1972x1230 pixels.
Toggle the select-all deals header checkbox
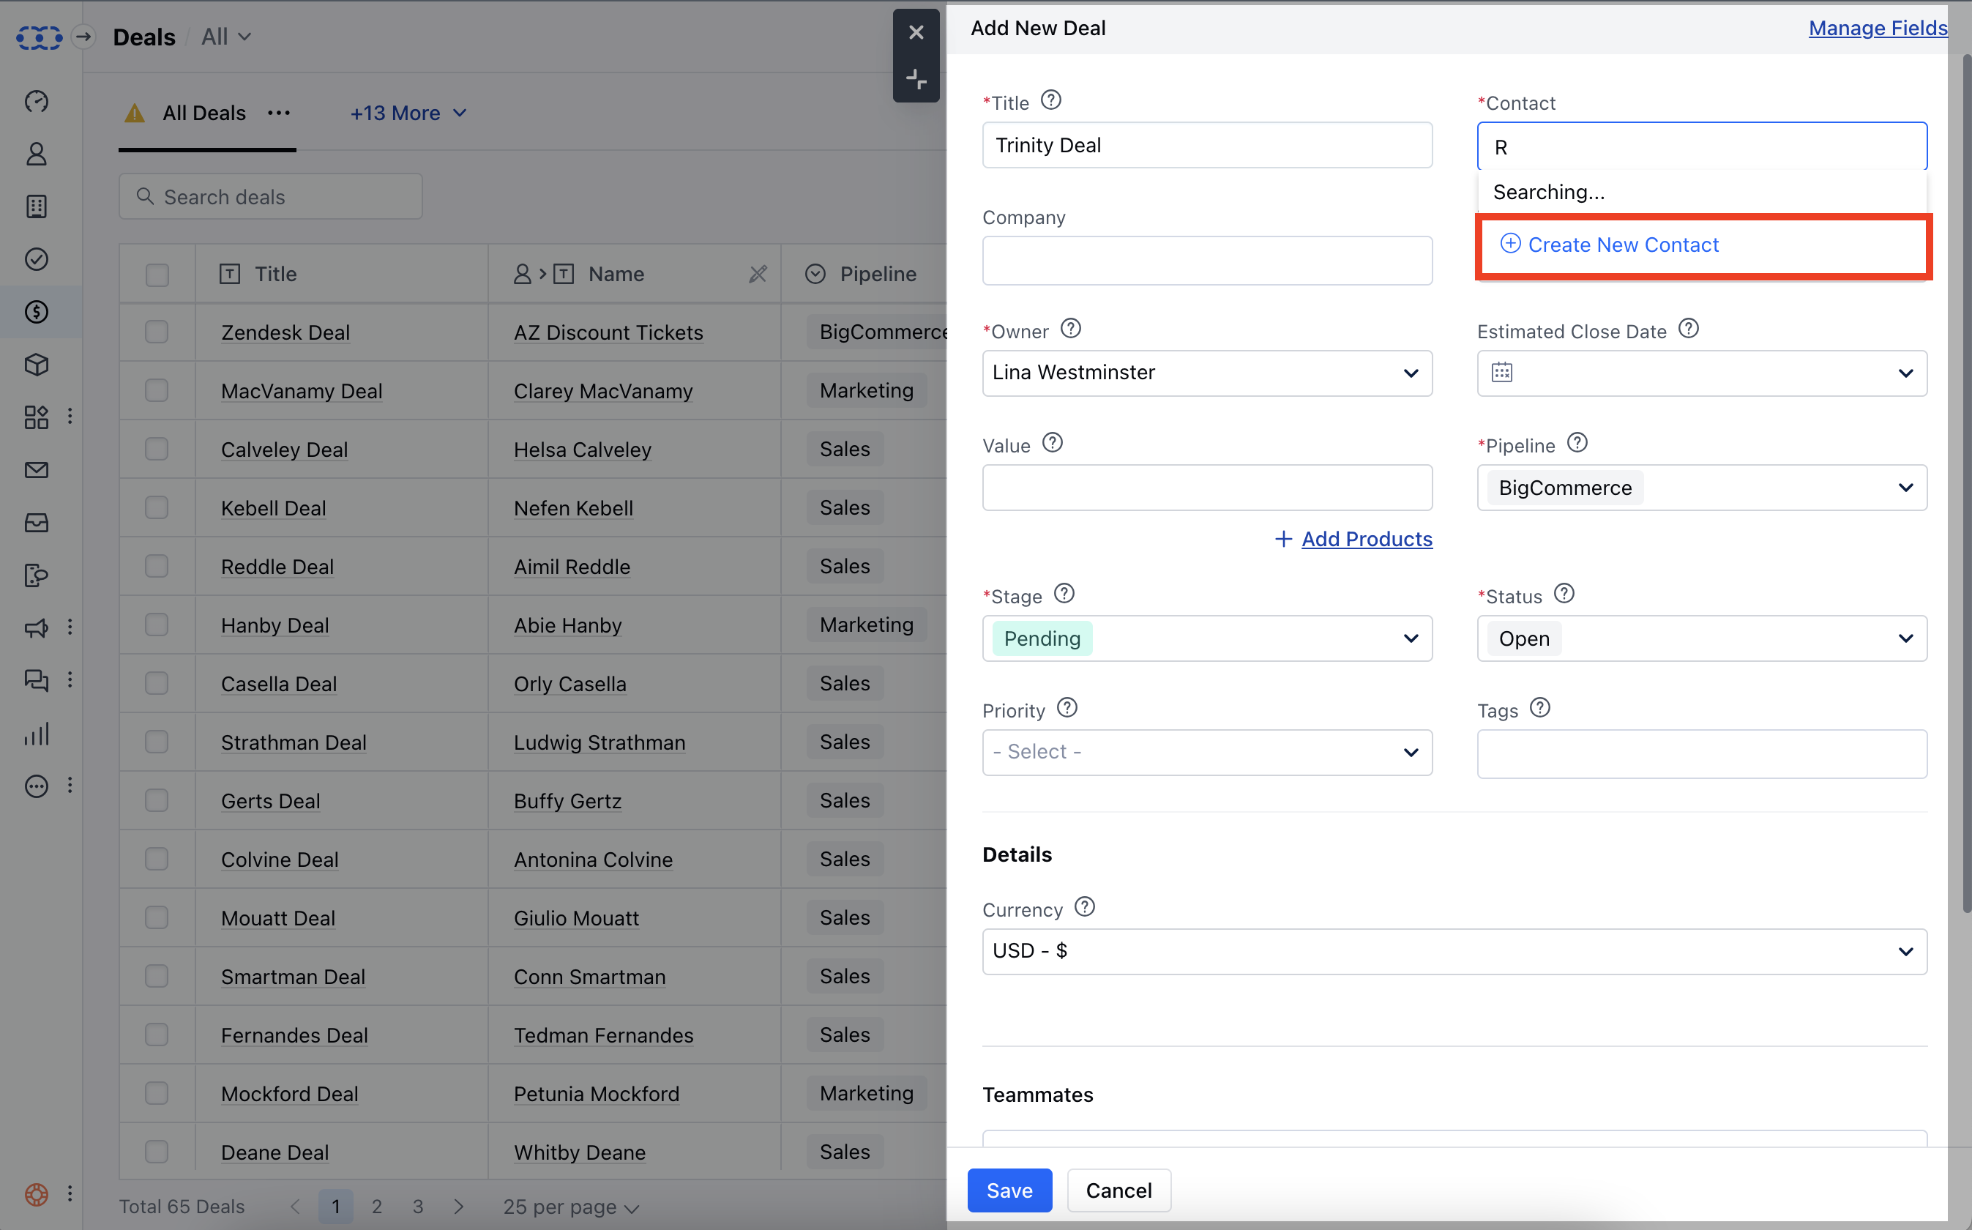pyautogui.click(x=157, y=275)
